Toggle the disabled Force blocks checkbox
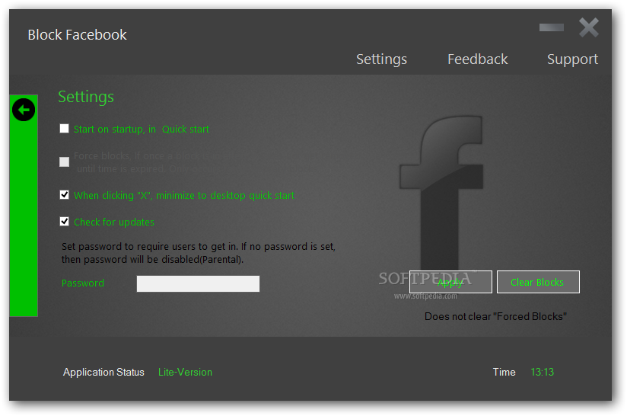627x416 pixels. 65,162
